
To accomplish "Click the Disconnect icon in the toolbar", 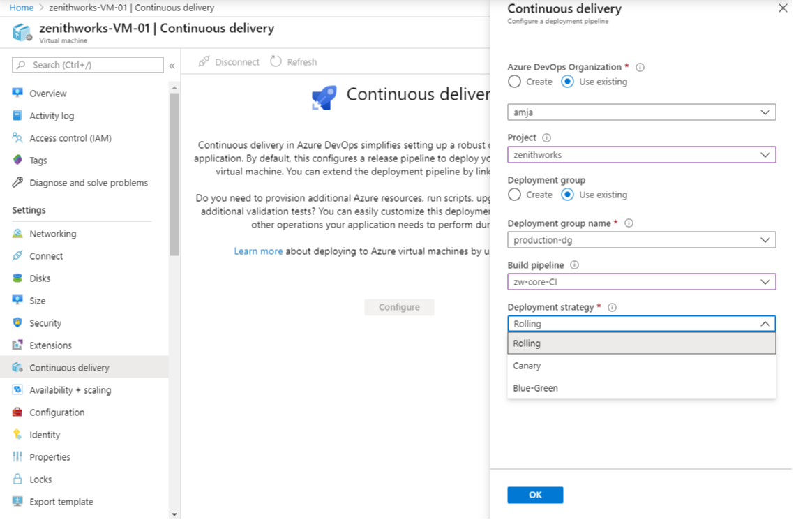I will pos(204,61).
